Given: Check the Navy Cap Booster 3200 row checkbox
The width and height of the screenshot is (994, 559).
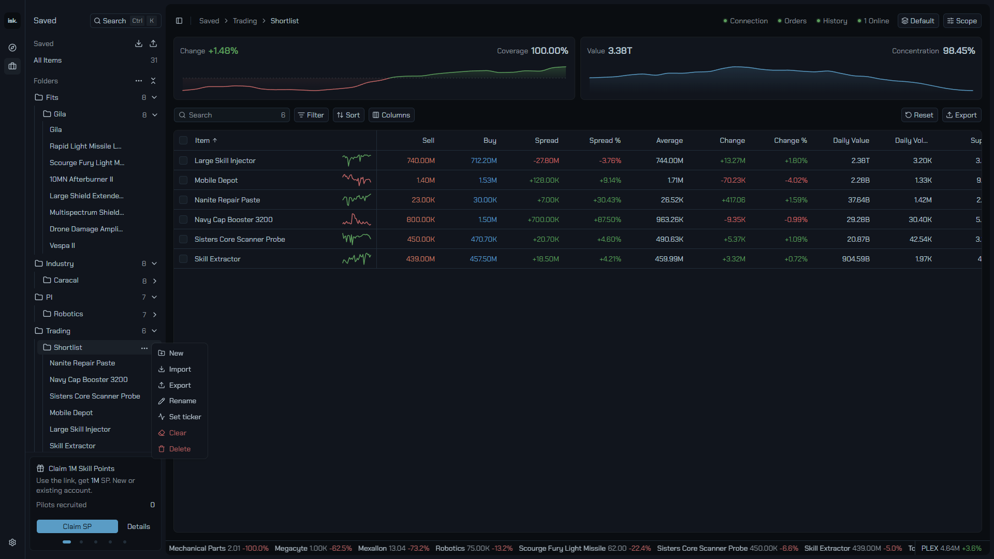Looking at the screenshot, I should coord(183,219).
